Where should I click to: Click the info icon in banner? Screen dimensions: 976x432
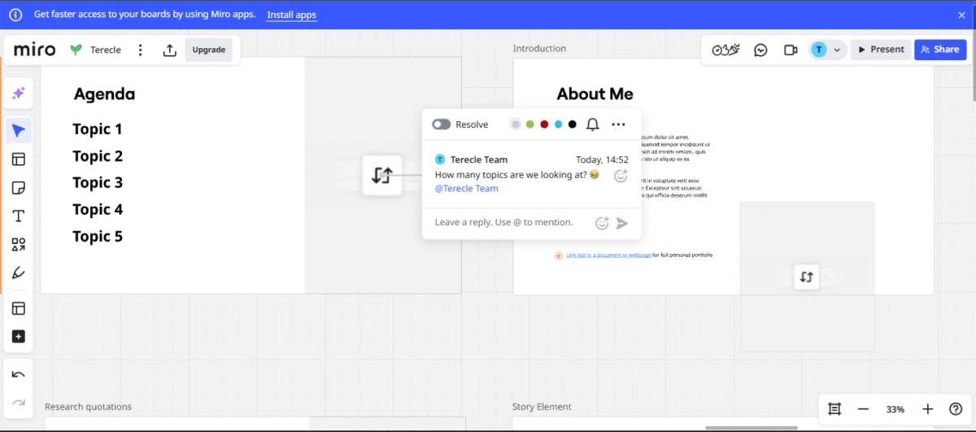coord(15,15)
